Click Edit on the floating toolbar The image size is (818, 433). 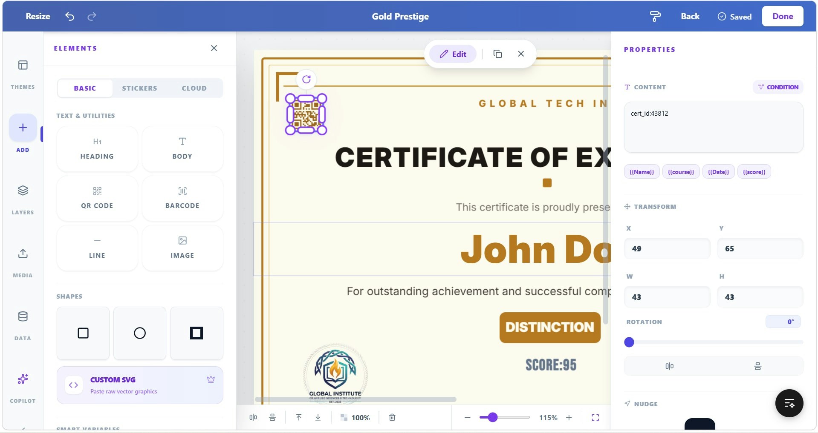[453, 54]
